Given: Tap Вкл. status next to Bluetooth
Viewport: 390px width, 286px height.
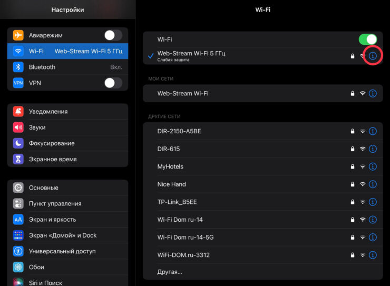Looking at the screenshot, I should [116, 67].
